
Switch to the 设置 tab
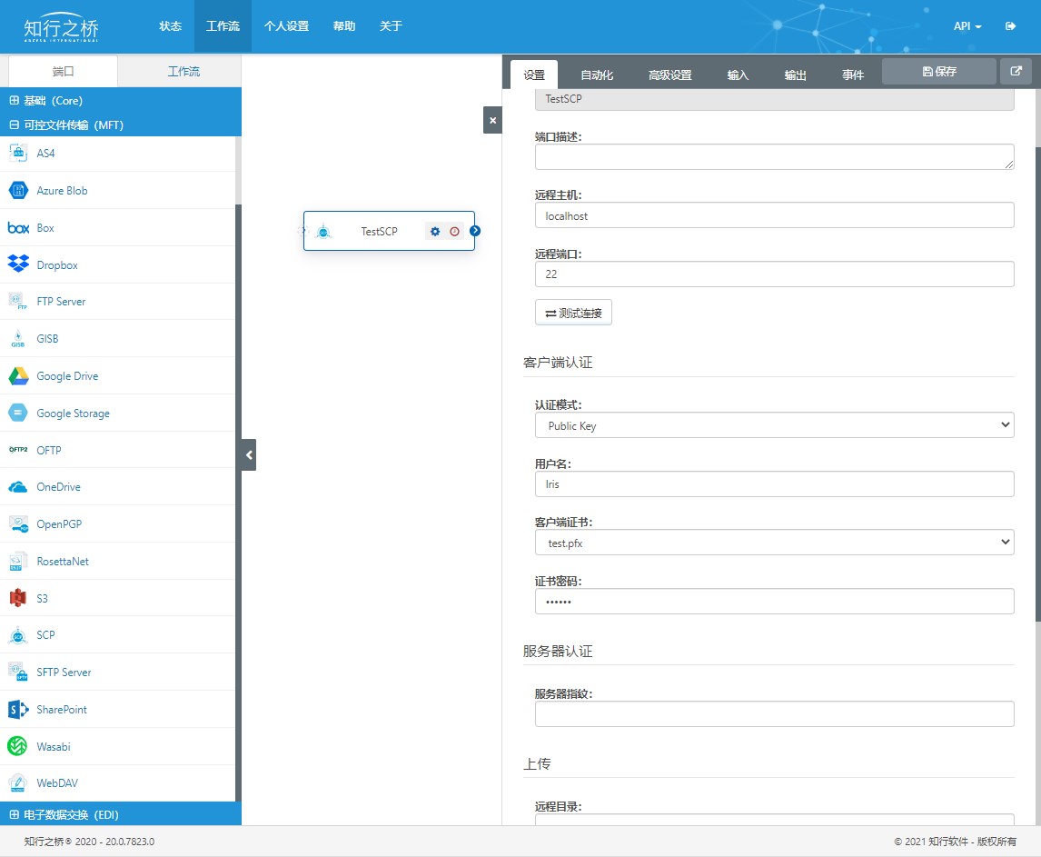(534, 75)
